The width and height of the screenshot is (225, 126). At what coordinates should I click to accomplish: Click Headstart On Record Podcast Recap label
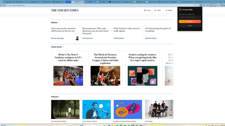125,122
